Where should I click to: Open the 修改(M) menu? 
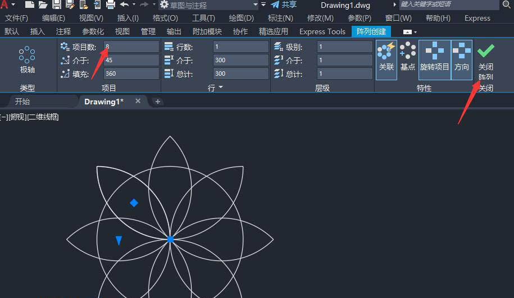(x=320, y=18)
